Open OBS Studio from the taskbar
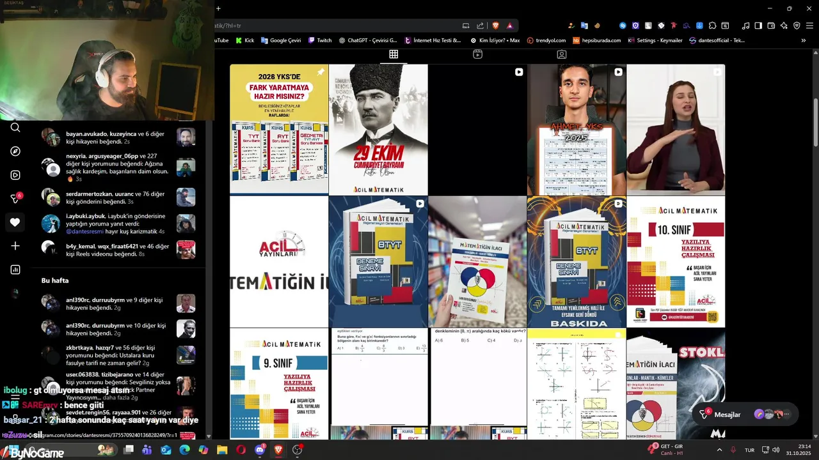The height and width of the screenshot is (460, 819). point(298,450)
